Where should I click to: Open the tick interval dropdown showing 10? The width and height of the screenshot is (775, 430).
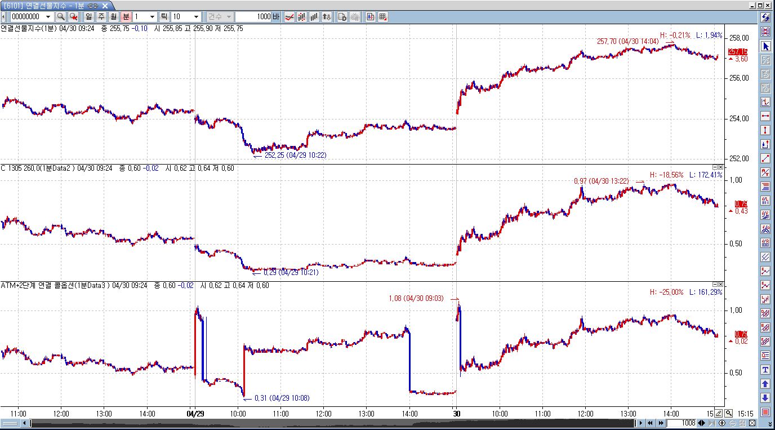pos(196,17)
